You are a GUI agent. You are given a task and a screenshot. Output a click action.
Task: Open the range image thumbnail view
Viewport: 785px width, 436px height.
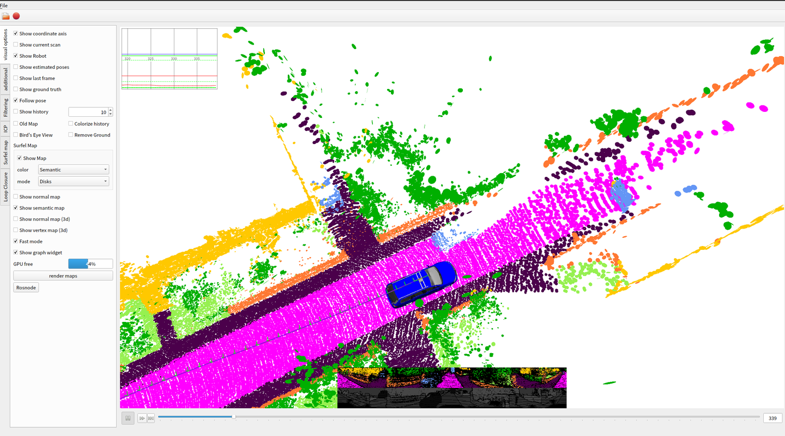tap(451, 386)
